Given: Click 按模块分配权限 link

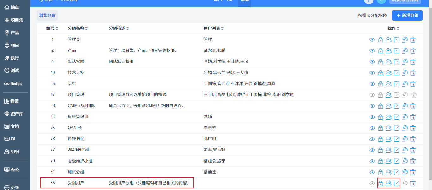Looking at the screenshot, I should [373, 15].
